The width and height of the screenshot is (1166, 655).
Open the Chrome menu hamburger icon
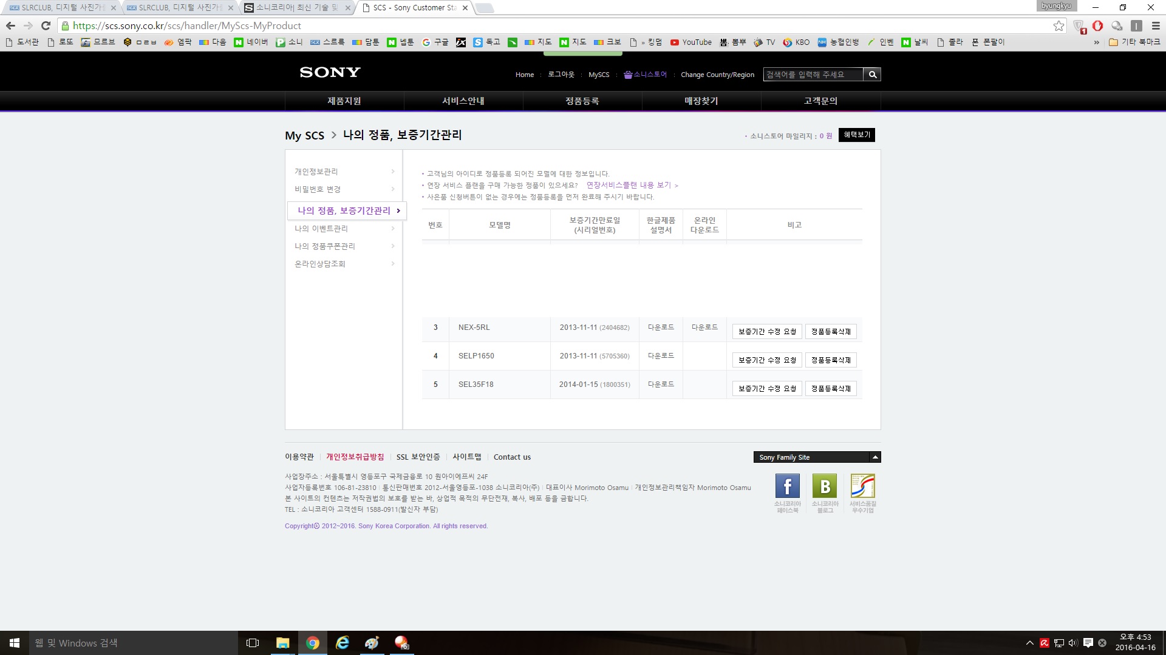coord(1156,25)
